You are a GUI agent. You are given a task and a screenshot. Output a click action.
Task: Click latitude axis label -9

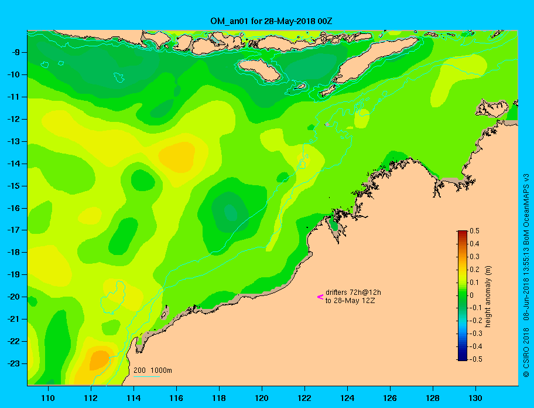(x=16, y=53)
